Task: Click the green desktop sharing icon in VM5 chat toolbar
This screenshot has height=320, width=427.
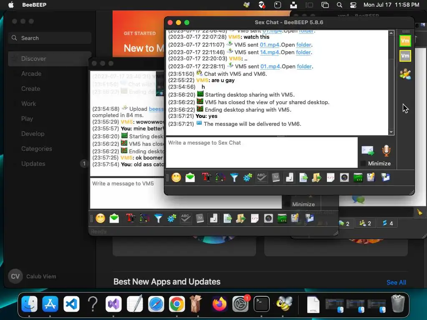Action: [282, 218]
